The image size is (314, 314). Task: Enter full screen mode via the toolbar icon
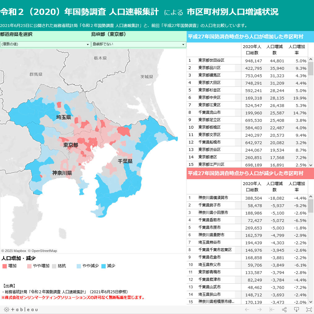point(309,310)
